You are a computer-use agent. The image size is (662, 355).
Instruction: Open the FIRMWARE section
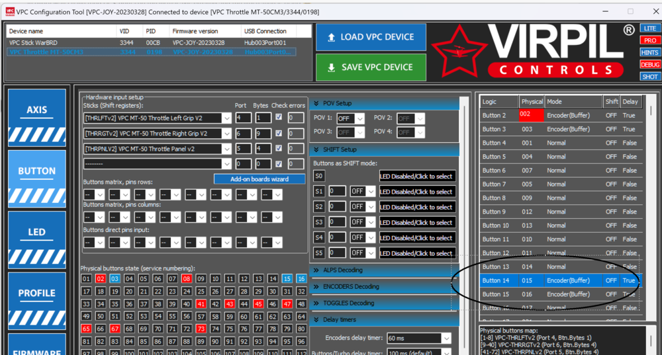pyautogui.click(x=37, y=345)
